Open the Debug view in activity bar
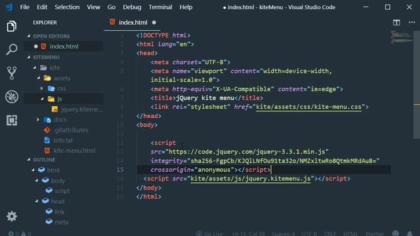 pos(12,96)
